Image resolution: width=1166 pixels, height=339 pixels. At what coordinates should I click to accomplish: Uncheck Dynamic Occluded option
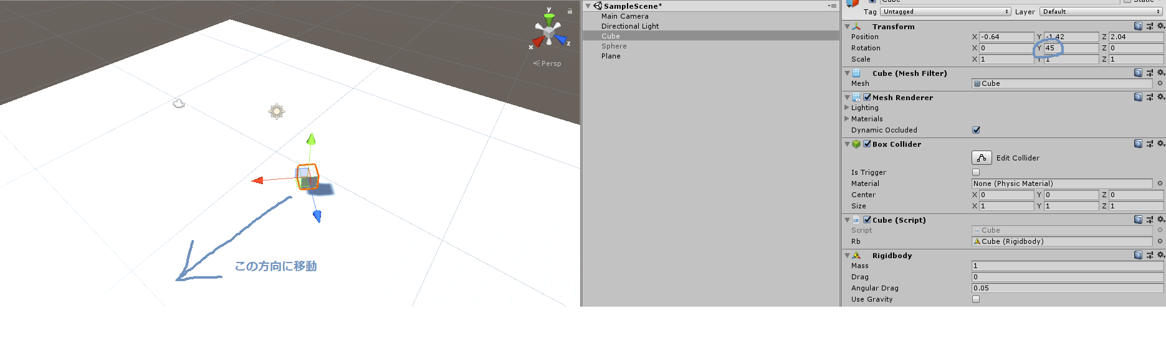pyautogui.click(x=976, y=130)
